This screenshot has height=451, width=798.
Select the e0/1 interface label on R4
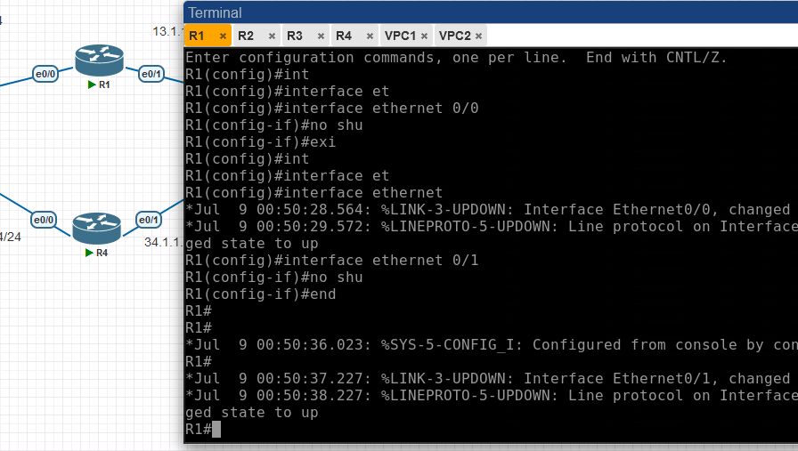[x=148, y=220]
